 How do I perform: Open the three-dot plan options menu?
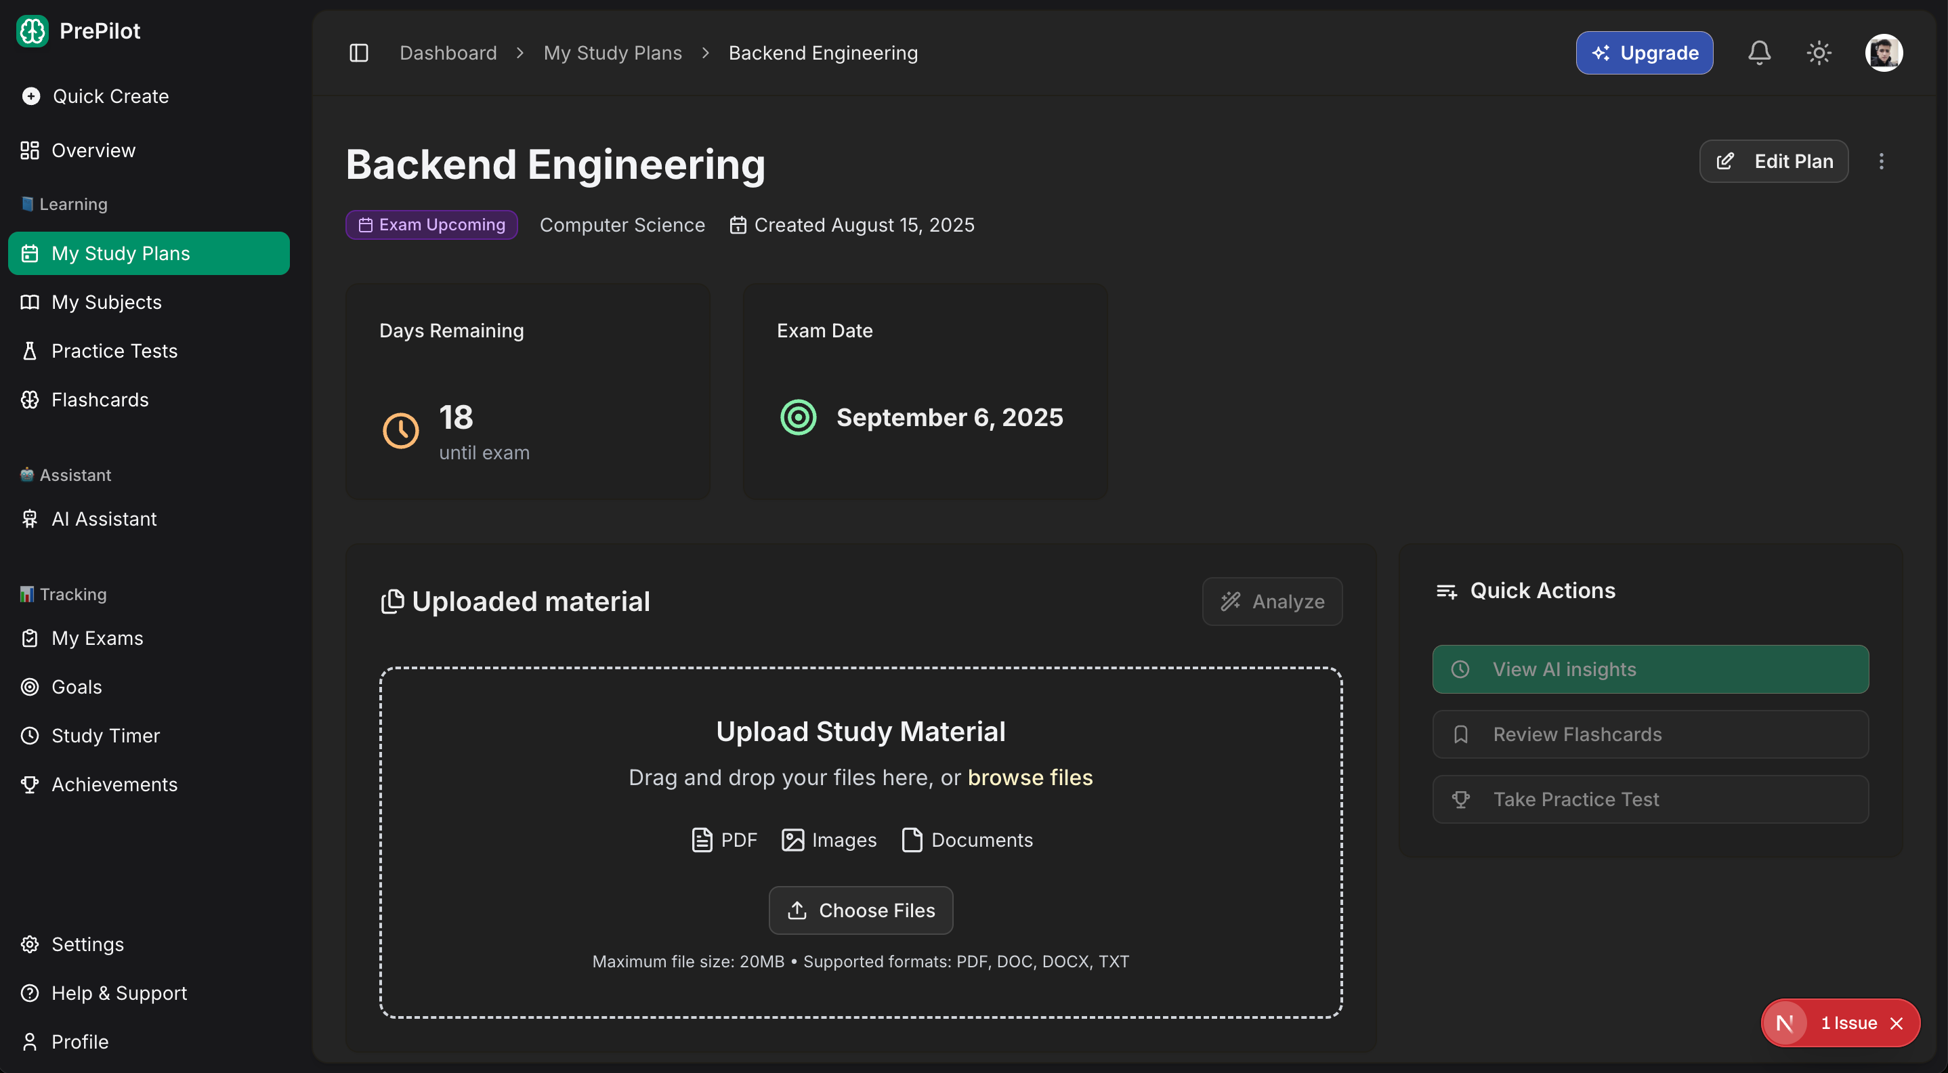[1882, 161]
